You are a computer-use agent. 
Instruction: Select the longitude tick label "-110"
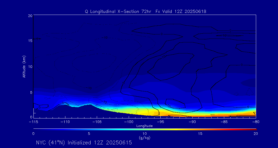(65, 122)
